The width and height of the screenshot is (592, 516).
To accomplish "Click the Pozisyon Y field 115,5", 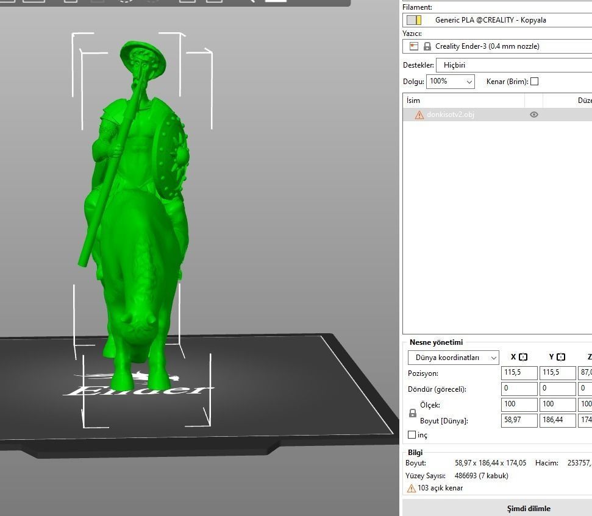I will (557, 373).
